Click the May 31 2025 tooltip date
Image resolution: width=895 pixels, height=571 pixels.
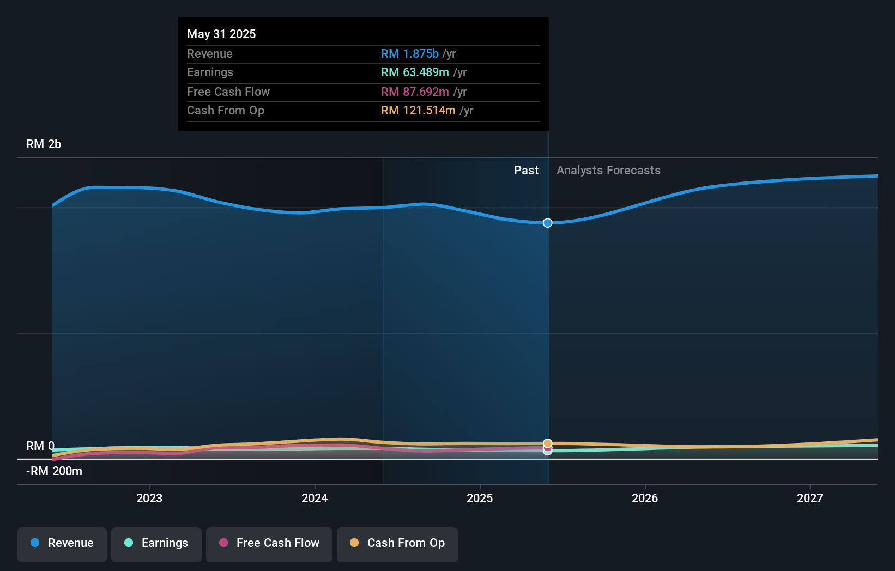(221, 34)
